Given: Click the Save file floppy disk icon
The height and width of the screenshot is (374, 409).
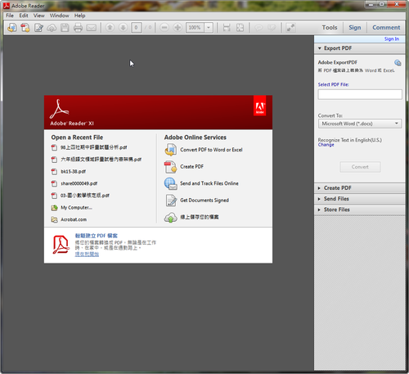Looking at the screenshot, I should pyautogui.click(x=65, y=28).
